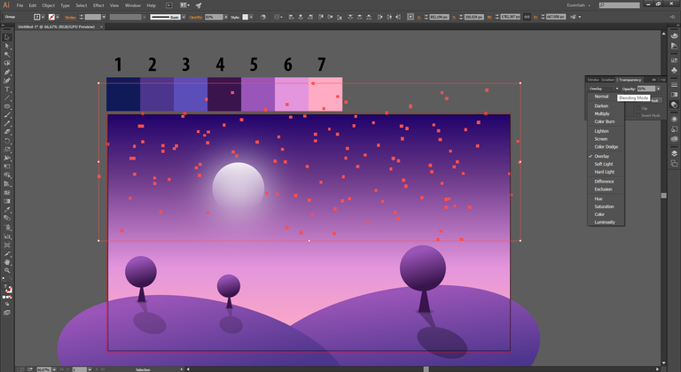This screenshot has width=681, height=372.
Task: Open the Recolor Artwork color wheel
Action: 262,17
